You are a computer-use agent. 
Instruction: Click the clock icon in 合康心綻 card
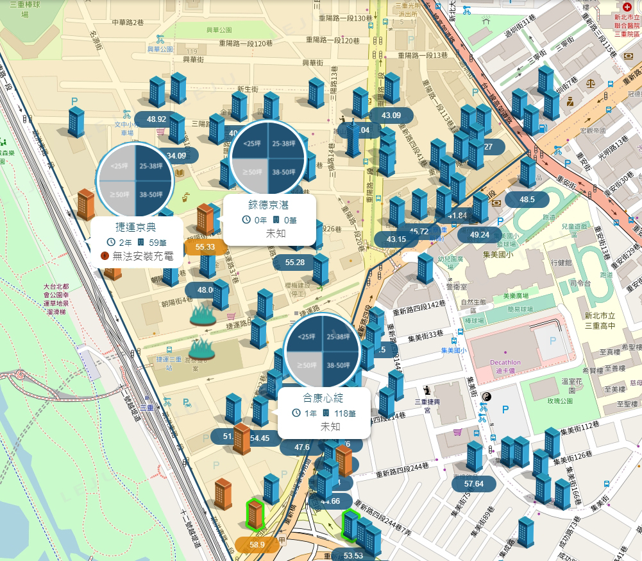(296, 413)
